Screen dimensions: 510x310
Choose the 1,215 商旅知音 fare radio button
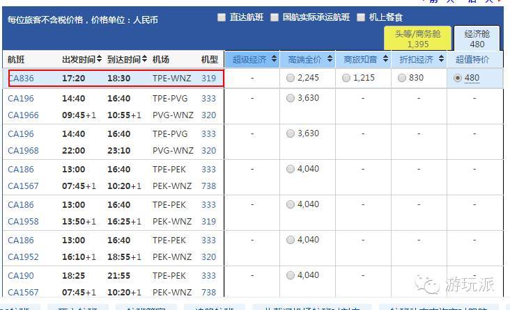346,78
